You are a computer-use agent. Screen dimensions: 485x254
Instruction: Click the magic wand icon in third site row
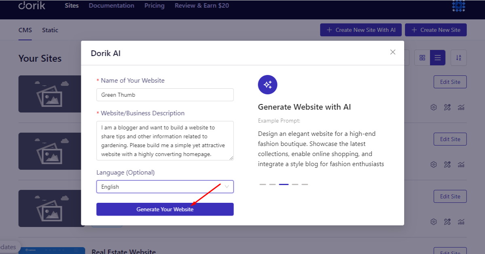click(x=447, y=222)
